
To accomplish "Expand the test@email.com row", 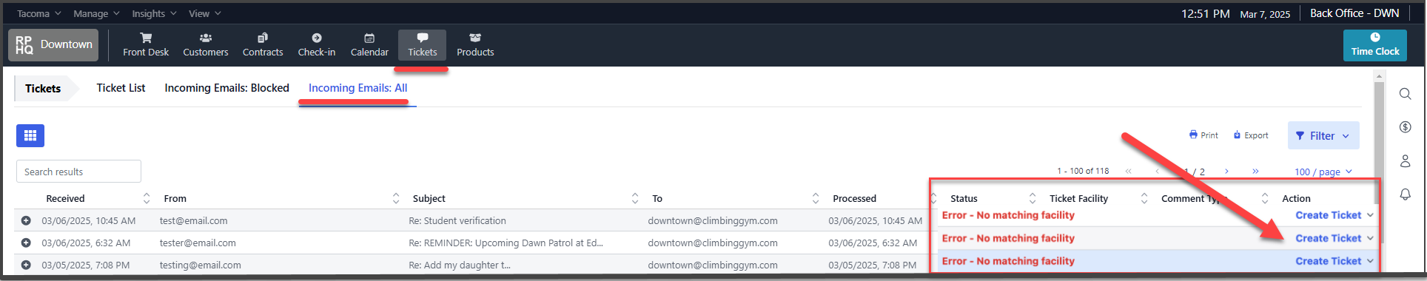I will click(x=26, y=220).
